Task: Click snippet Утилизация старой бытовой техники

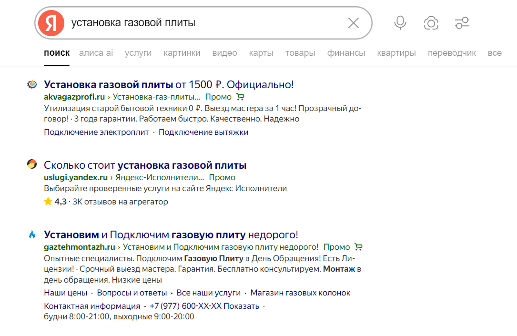Action: click(x=203, y=113)
